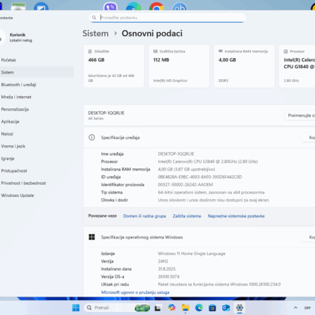Viewport: 315px width, 315px height.
Task: Open Task View from the taskbar
Action: pyautogui.click(x=157, y=308)
